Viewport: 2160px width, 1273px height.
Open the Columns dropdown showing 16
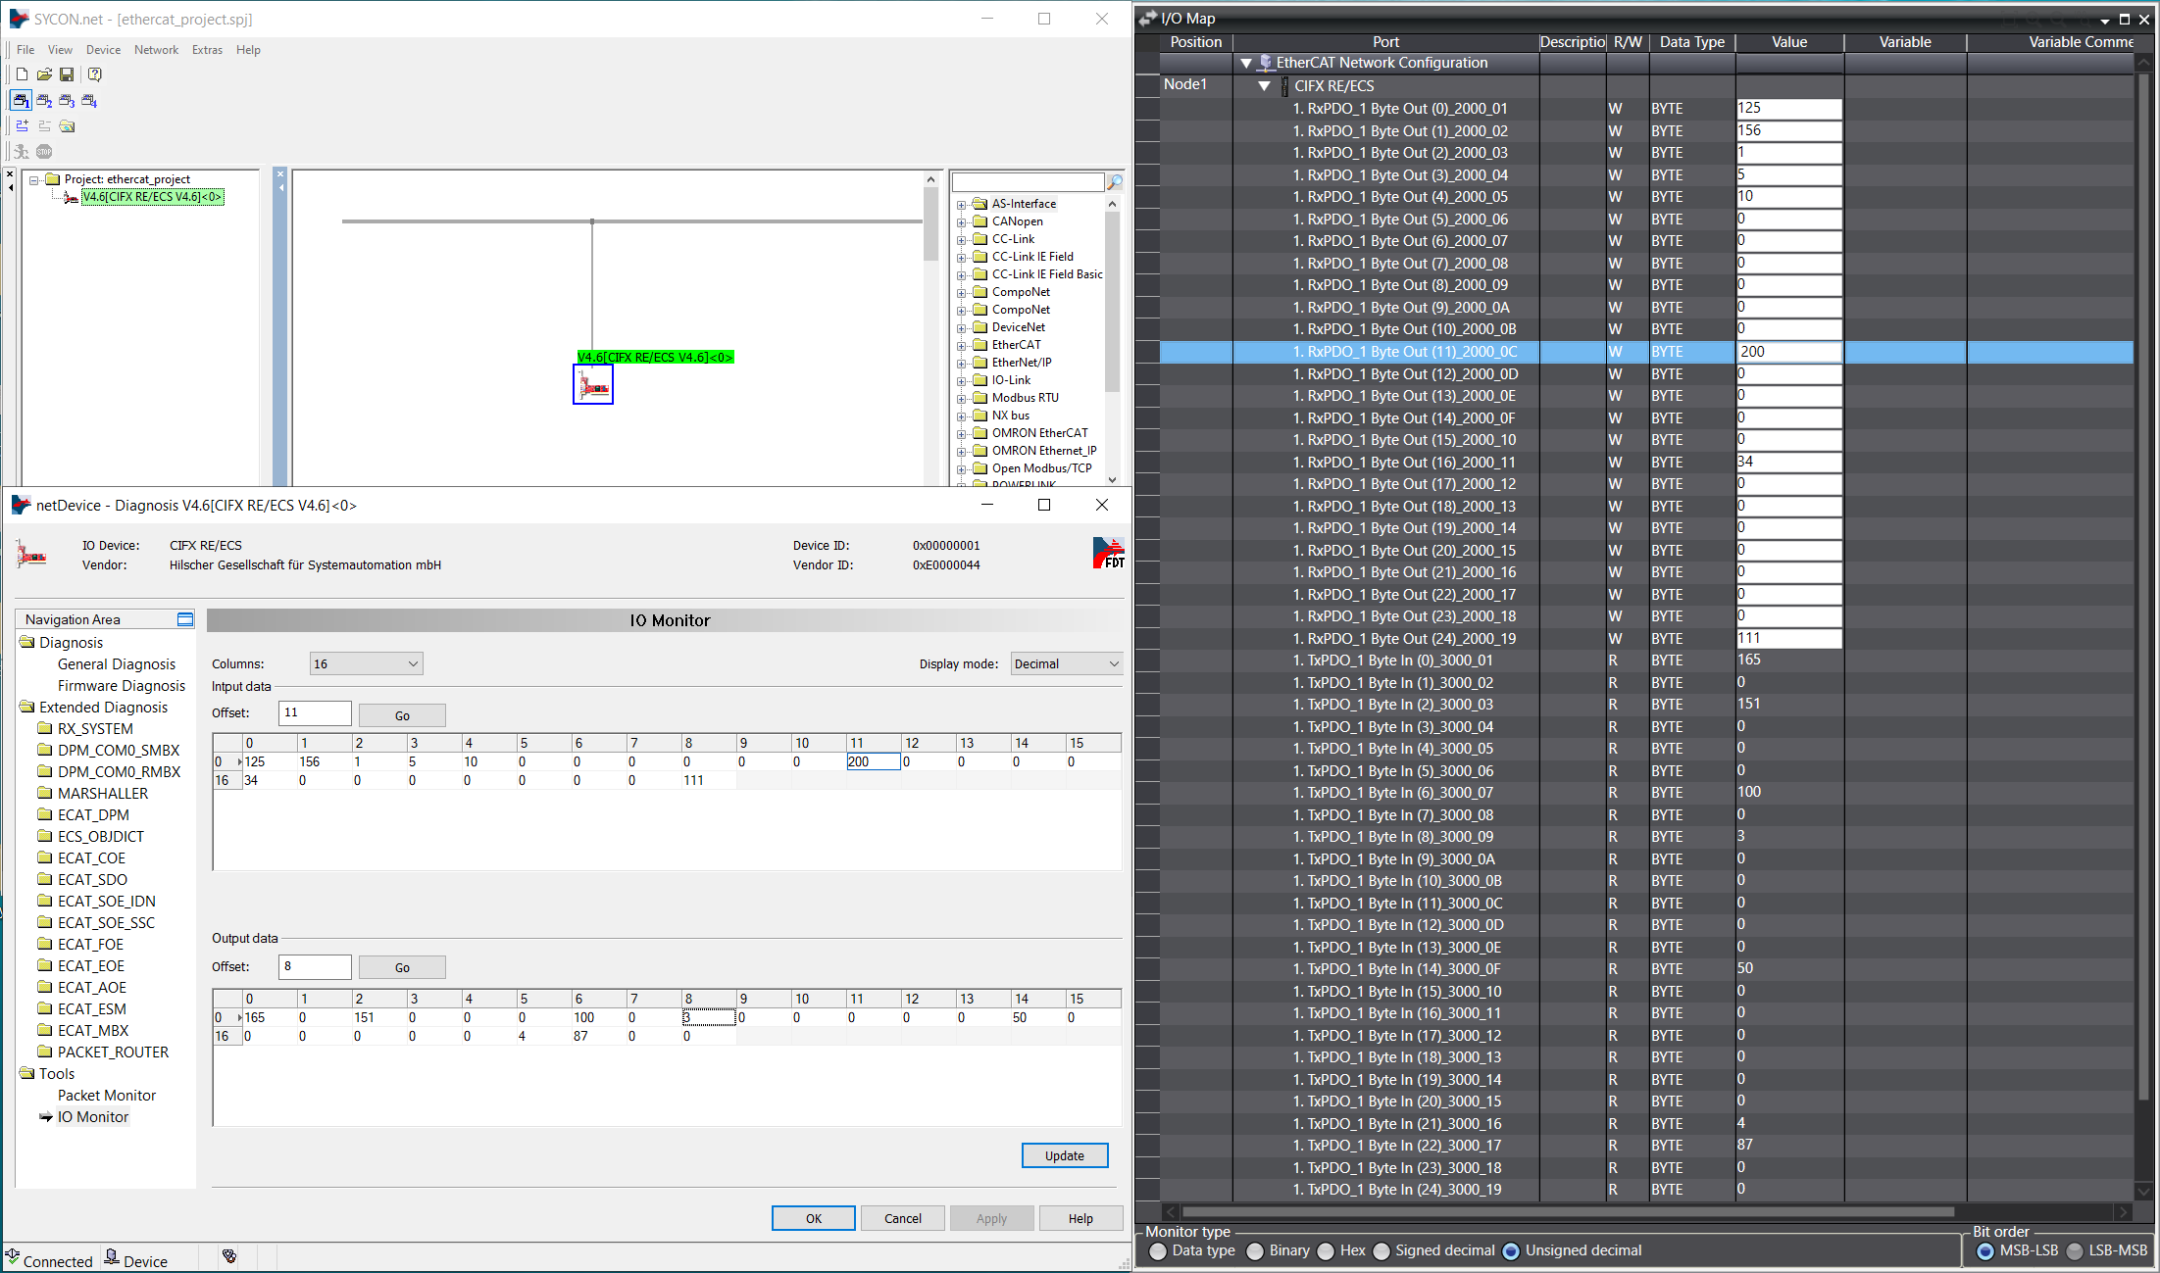(x=366, y=663)
